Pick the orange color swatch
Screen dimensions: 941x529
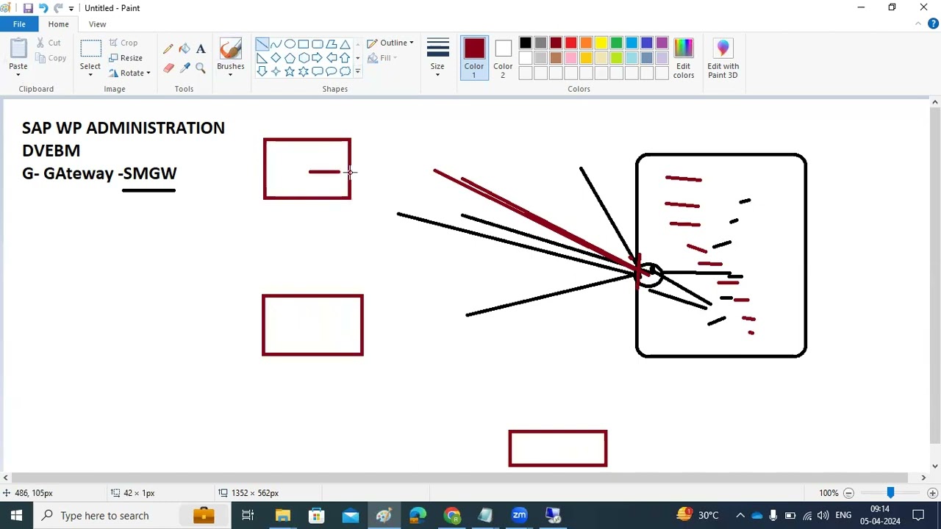pyautogui.click(x=586, y=43)
